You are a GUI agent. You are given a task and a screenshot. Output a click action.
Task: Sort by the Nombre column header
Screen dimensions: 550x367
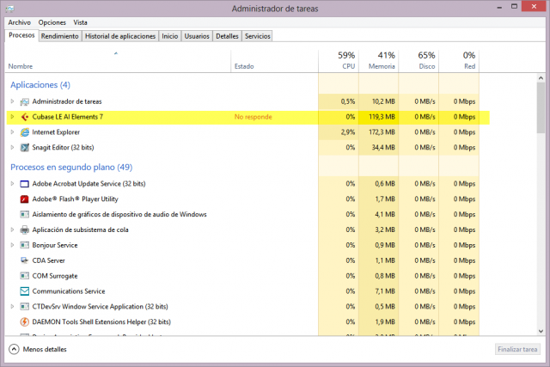(x=118, y=61)
